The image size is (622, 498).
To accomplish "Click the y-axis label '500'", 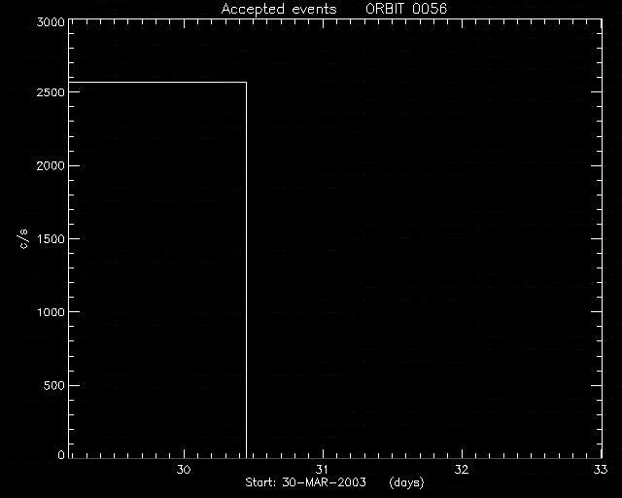I will click(53, 385).
